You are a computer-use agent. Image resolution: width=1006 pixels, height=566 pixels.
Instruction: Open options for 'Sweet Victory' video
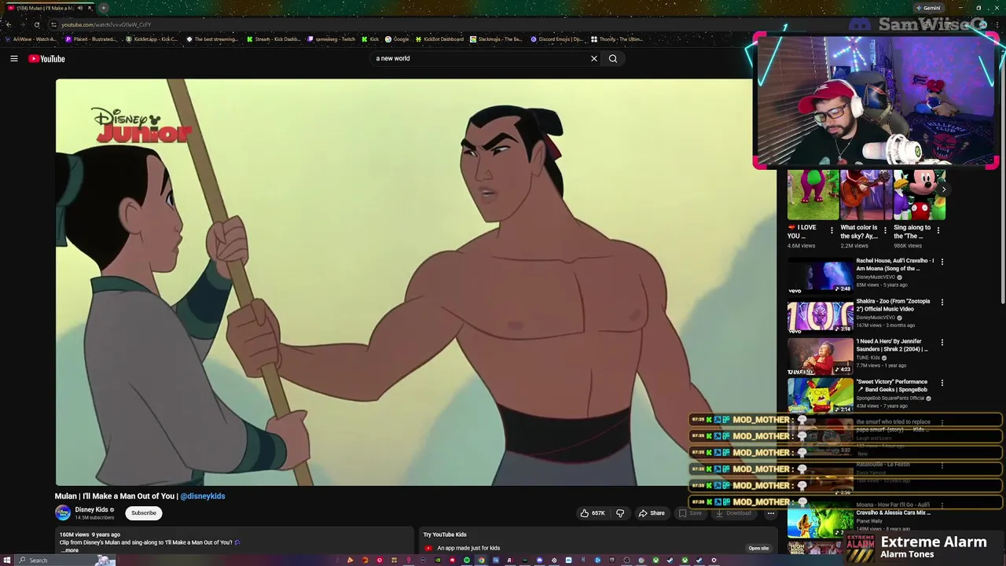(x=942, y=383)
